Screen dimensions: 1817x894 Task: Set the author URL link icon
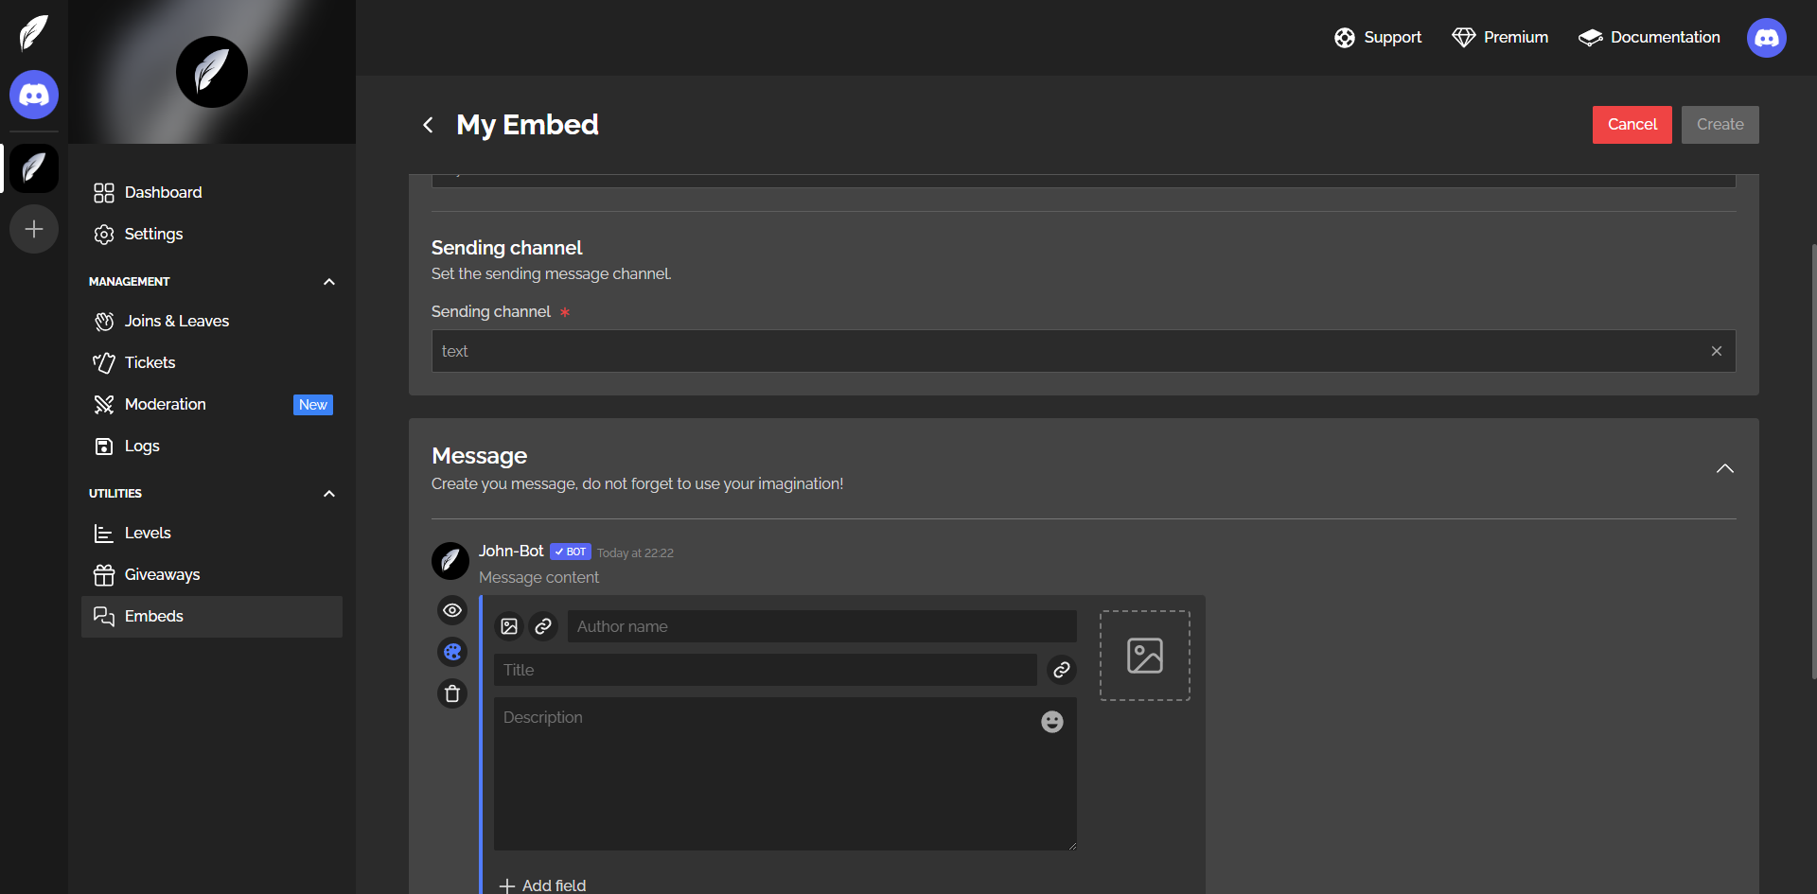(543, 626)
